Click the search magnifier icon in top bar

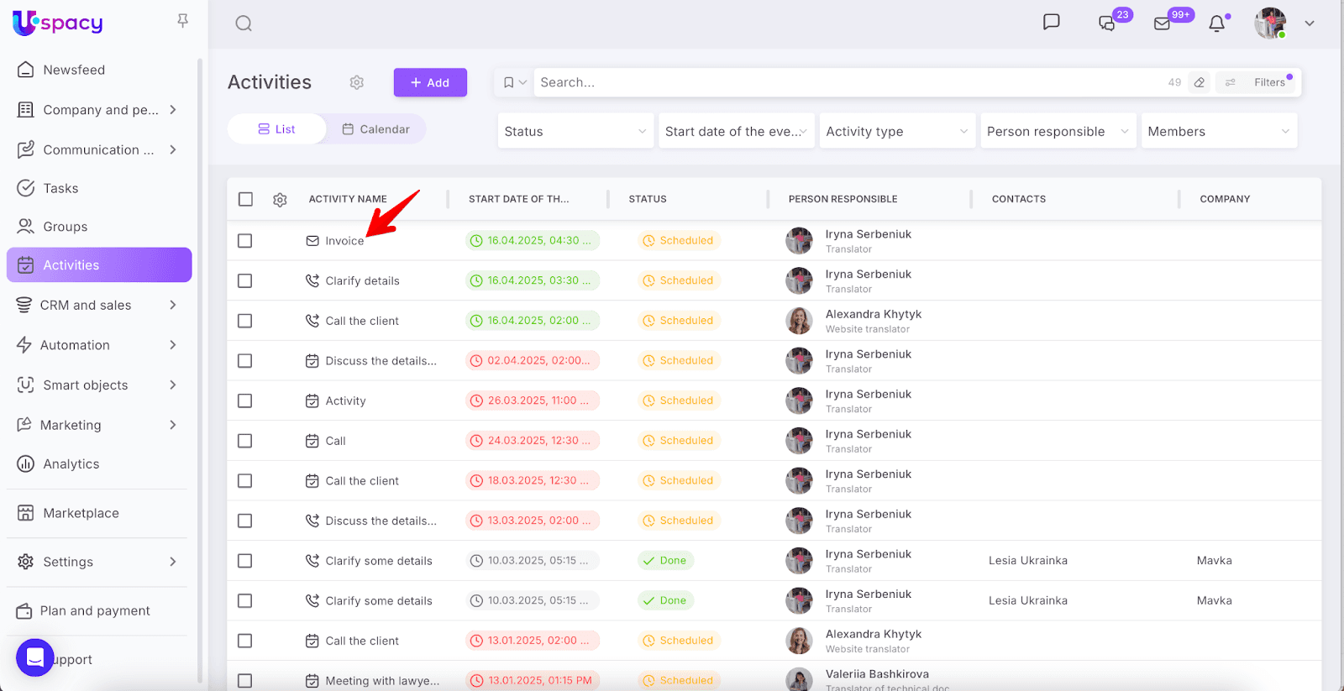[244, 24]
